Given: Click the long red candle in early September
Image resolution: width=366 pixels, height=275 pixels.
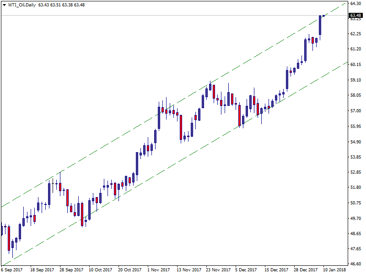Looking at the screenshot, I should tap(9, 238).
